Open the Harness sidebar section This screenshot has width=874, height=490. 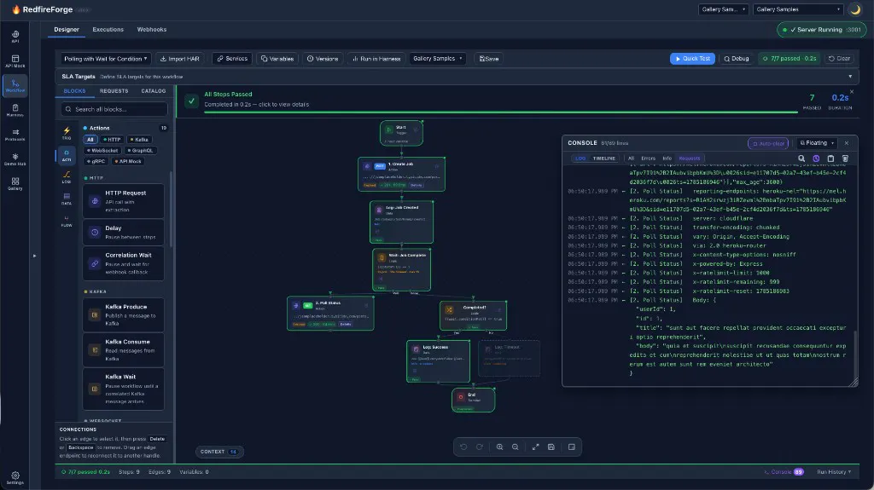pos(15,110)
